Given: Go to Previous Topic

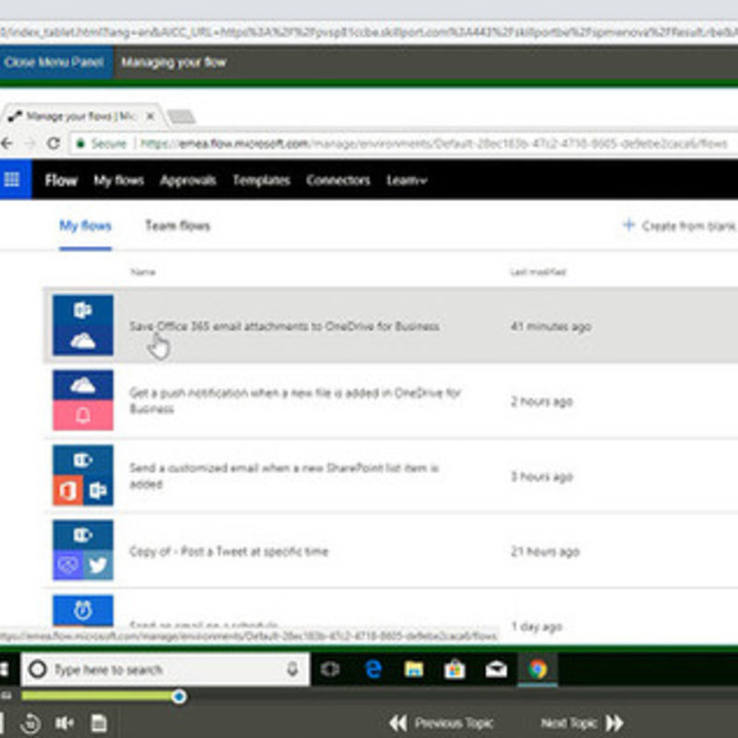Looking at the screenshot, I should tap(442, 722).
